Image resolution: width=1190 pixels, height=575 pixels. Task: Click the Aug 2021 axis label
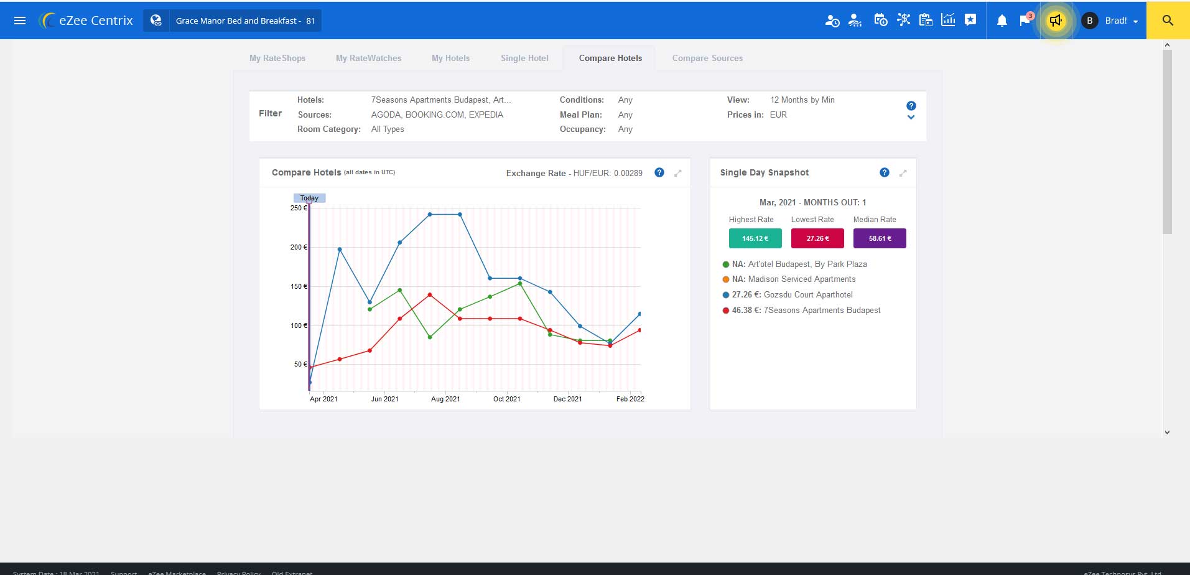445,399
